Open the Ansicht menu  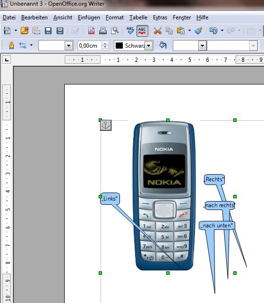tap(63, 17)
